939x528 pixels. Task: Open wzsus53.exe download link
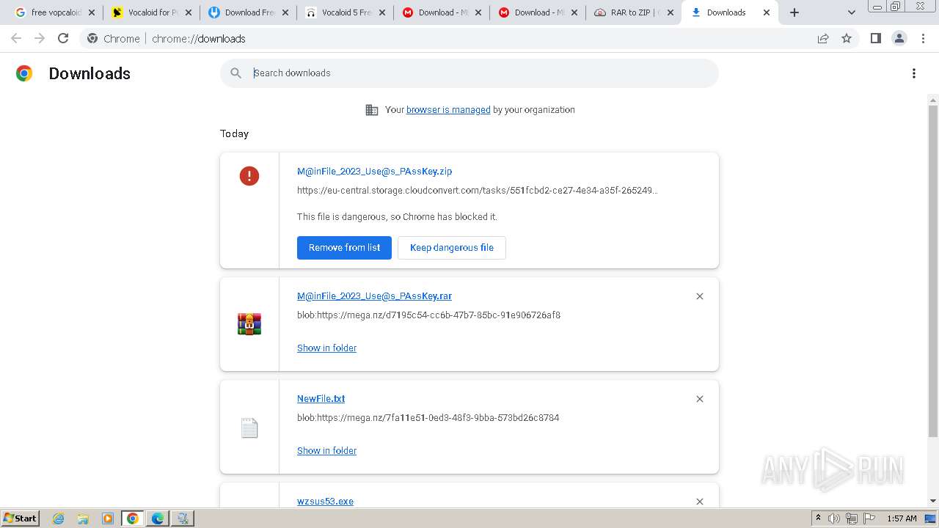click(x=325, y=501)
